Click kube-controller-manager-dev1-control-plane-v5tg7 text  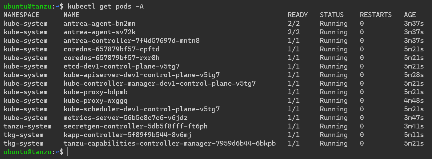pyautogui.click(x=159, y=83)
